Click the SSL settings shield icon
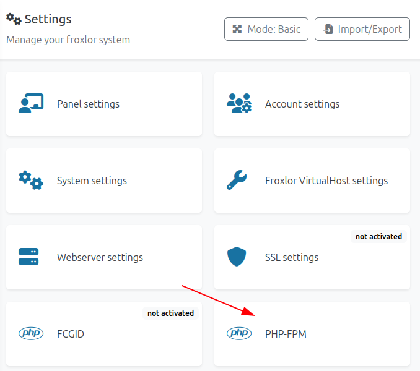The height and width of the screenshot is (371, 420). click(x=237, y=257)
